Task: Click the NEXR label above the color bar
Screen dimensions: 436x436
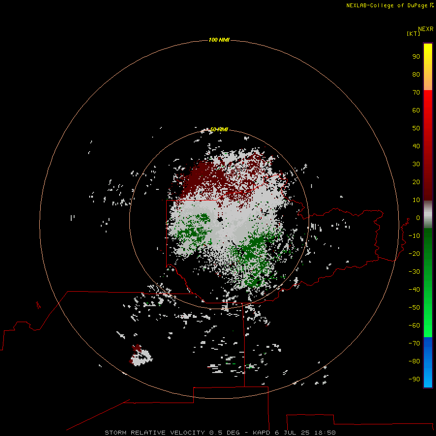Action: [426, 29]
